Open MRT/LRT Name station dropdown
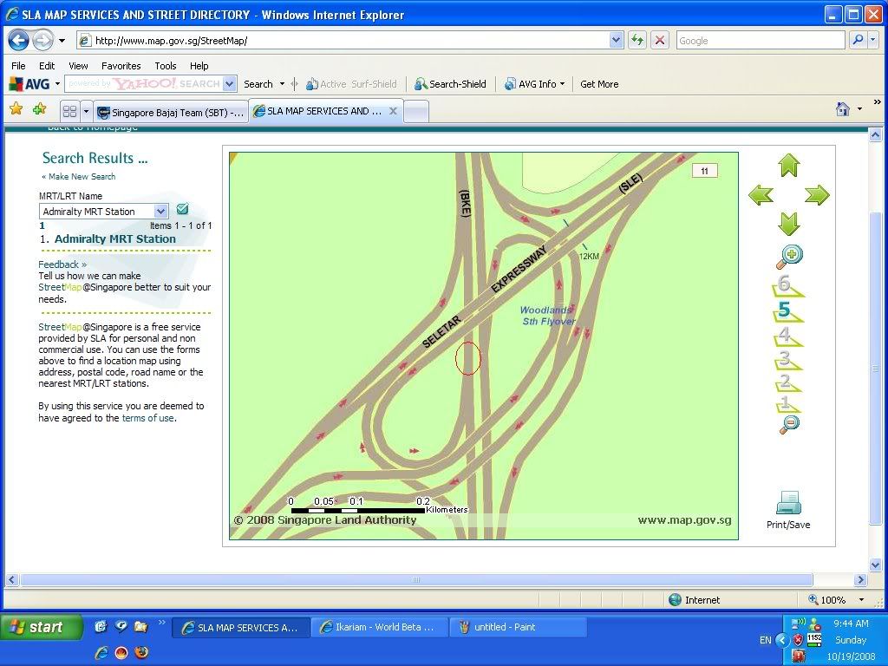The width and height of the screenshot is (888, 666). click(x=160, y=212)
